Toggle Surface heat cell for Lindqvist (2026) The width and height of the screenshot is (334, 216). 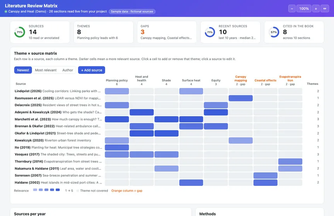pos(191,91)
